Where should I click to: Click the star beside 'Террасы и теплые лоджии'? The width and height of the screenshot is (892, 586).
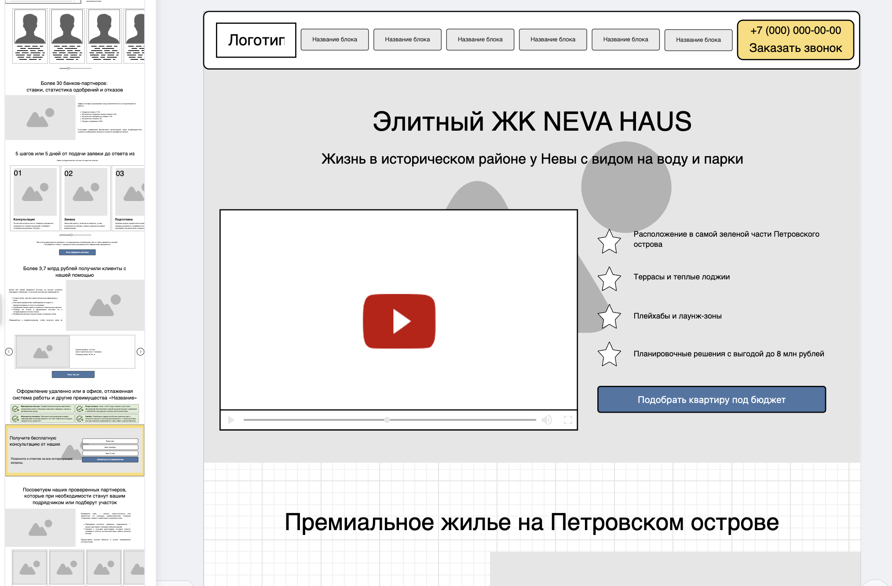click(609, 279)
